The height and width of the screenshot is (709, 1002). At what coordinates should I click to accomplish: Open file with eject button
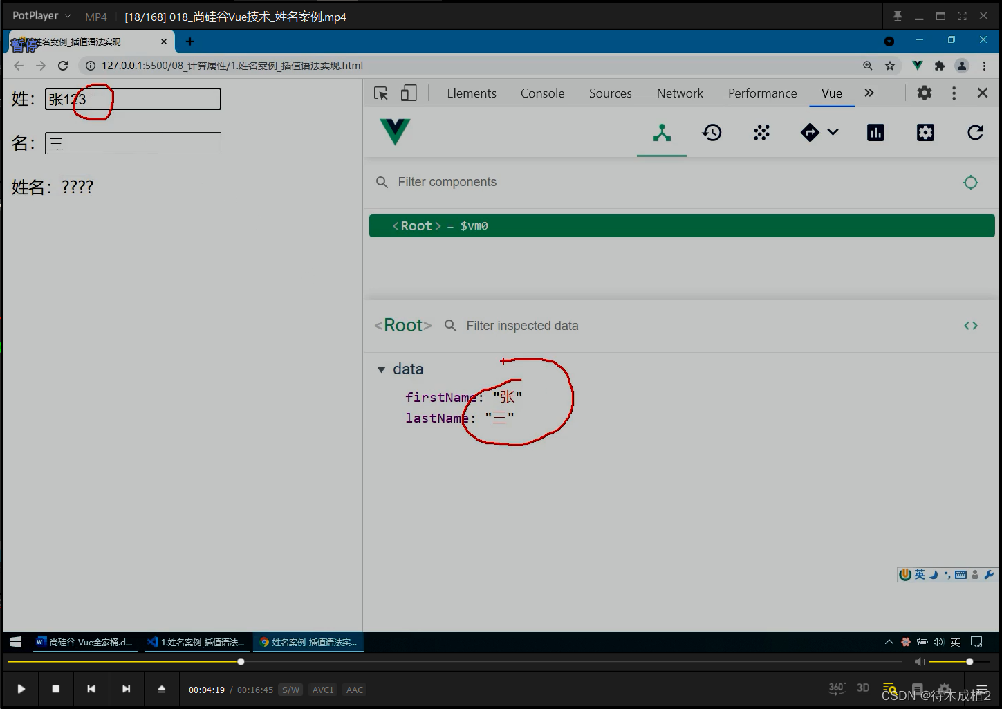[x=161, y=689]
